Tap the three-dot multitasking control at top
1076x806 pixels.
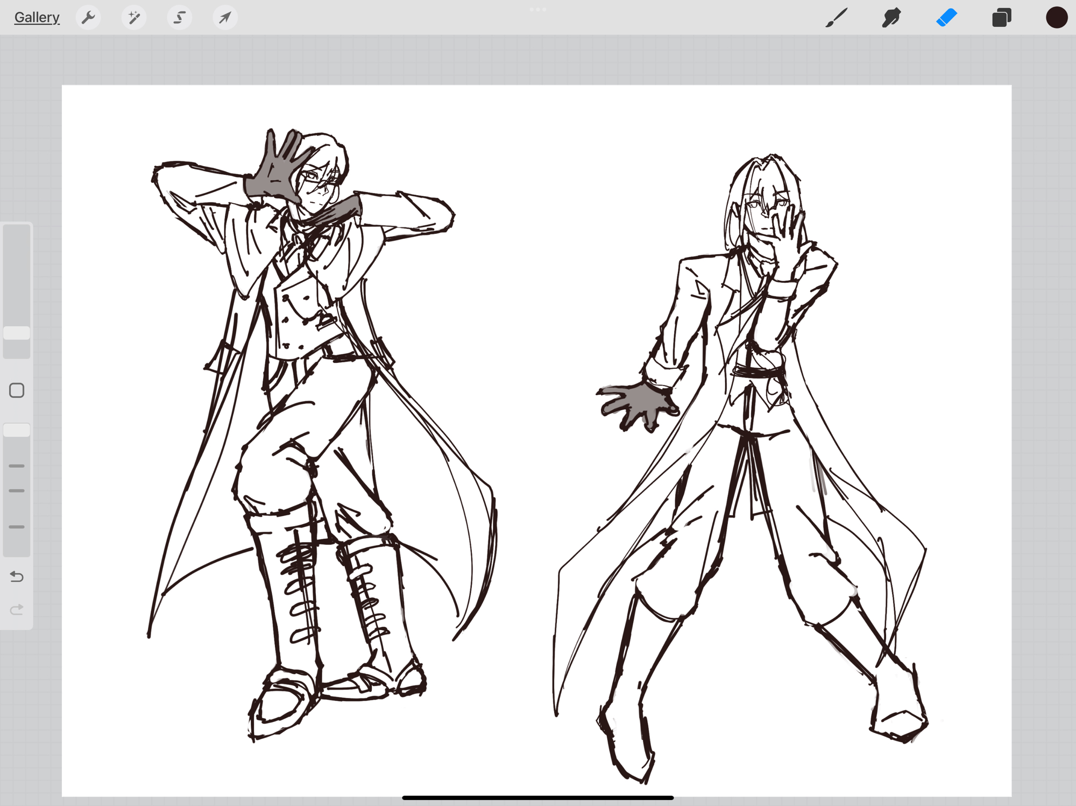click(x=537, y=9)
